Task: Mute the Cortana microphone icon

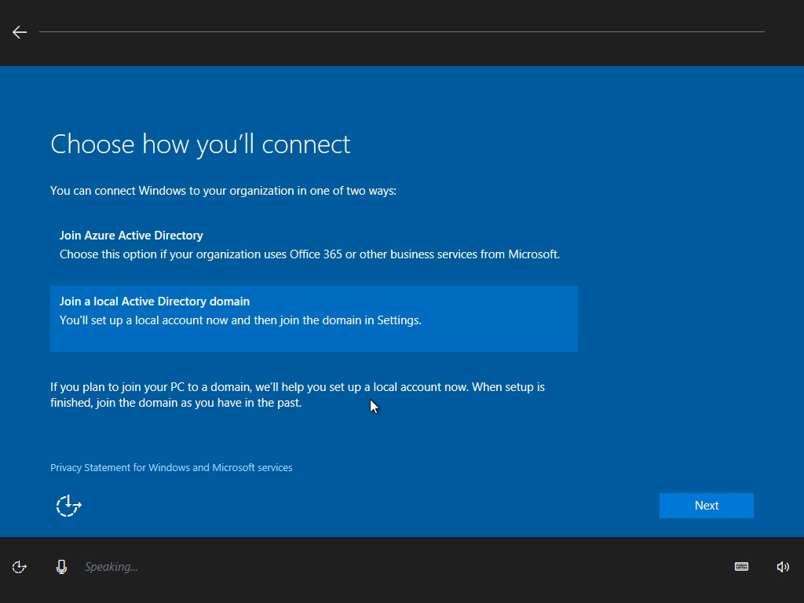Action: coord(61,567)
